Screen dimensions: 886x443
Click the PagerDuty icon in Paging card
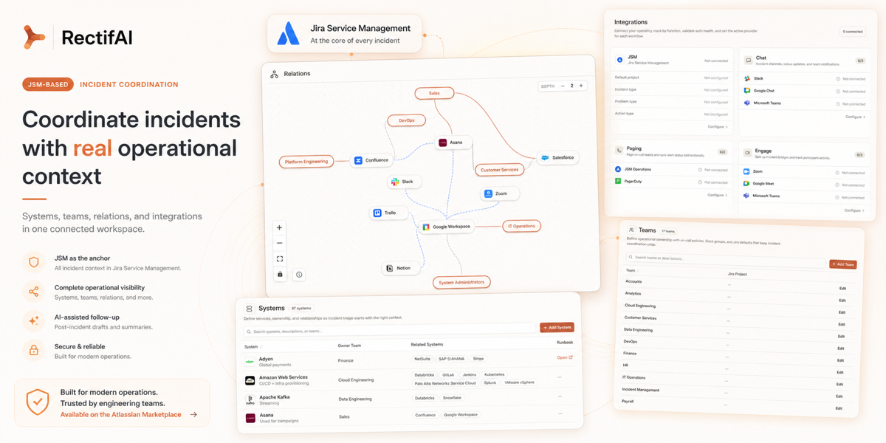coord(619,181)
